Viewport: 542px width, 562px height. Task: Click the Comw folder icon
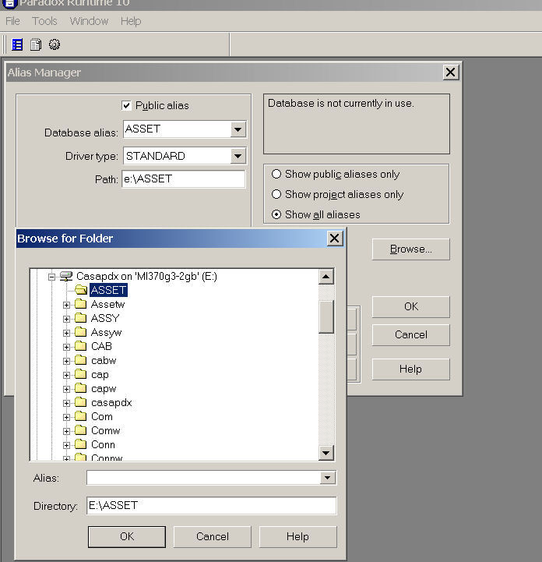tap(81, 430)
